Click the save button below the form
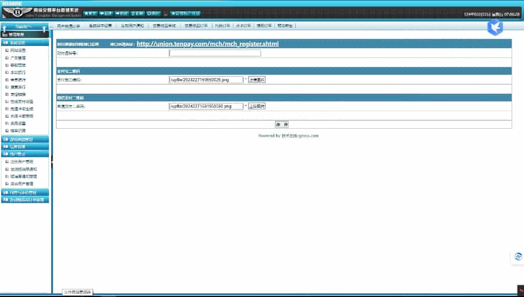The width and height of the screenshot is (524, 297). [282, 124]
